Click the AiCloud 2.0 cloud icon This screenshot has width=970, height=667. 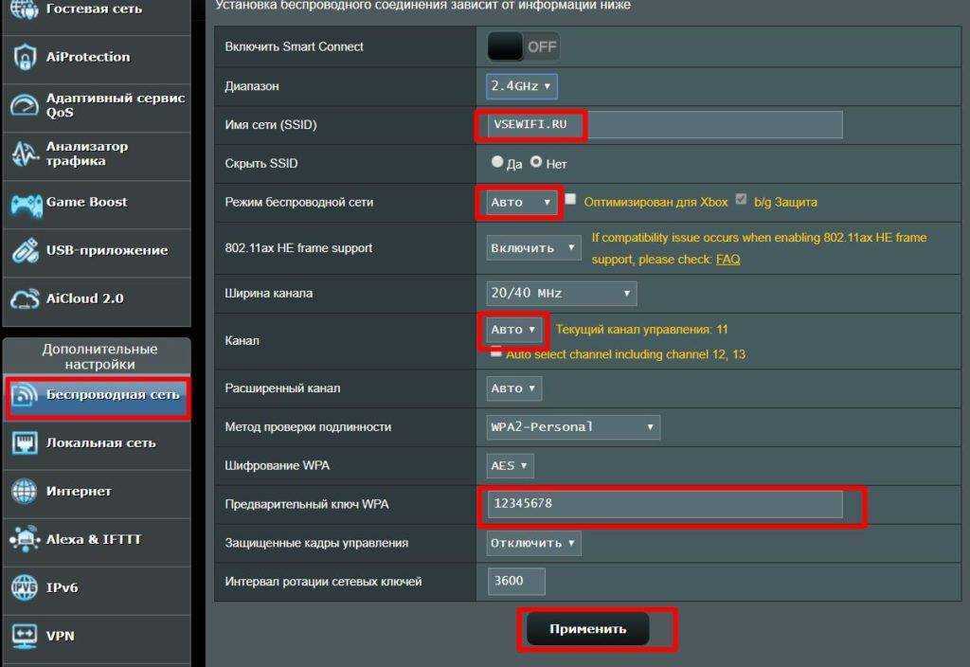point(25,299)
